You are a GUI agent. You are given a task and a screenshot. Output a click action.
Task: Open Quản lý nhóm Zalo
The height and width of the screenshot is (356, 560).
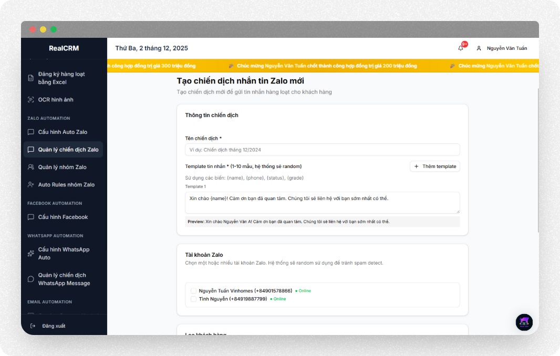pos(63,167)
